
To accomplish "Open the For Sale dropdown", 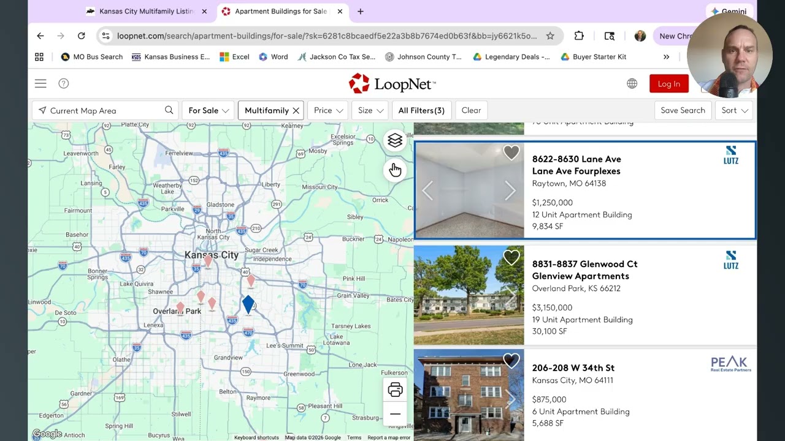I will point(208,110).
